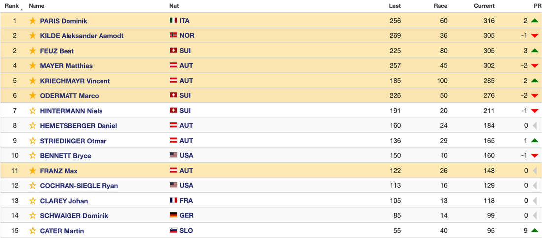Click the Italy flag icon
Image resolution: width=542 pixels, height=238 pixels.
click(x=173, y=21)
